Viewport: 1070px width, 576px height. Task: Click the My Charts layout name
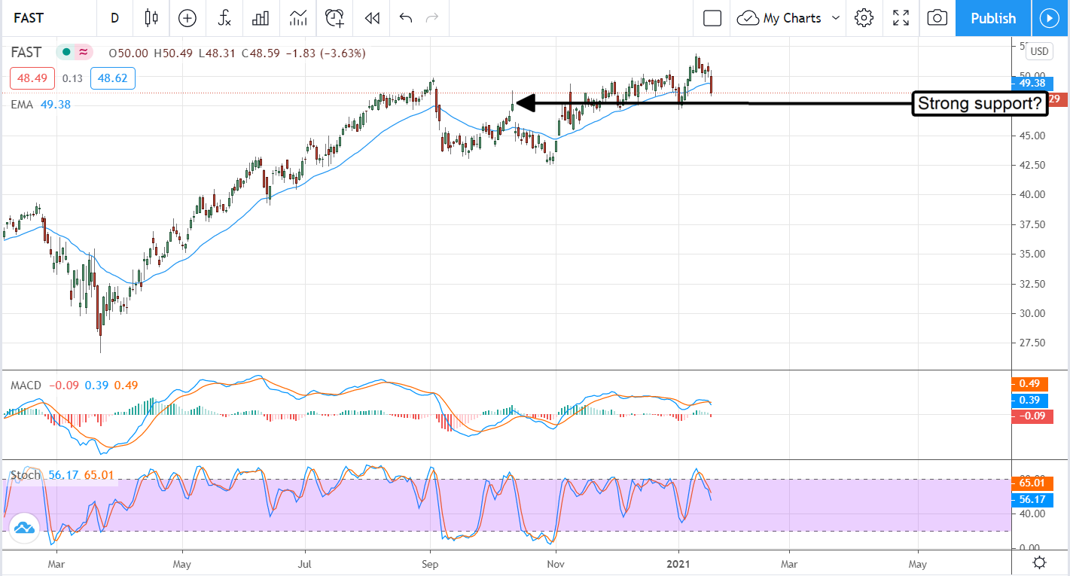792,18
